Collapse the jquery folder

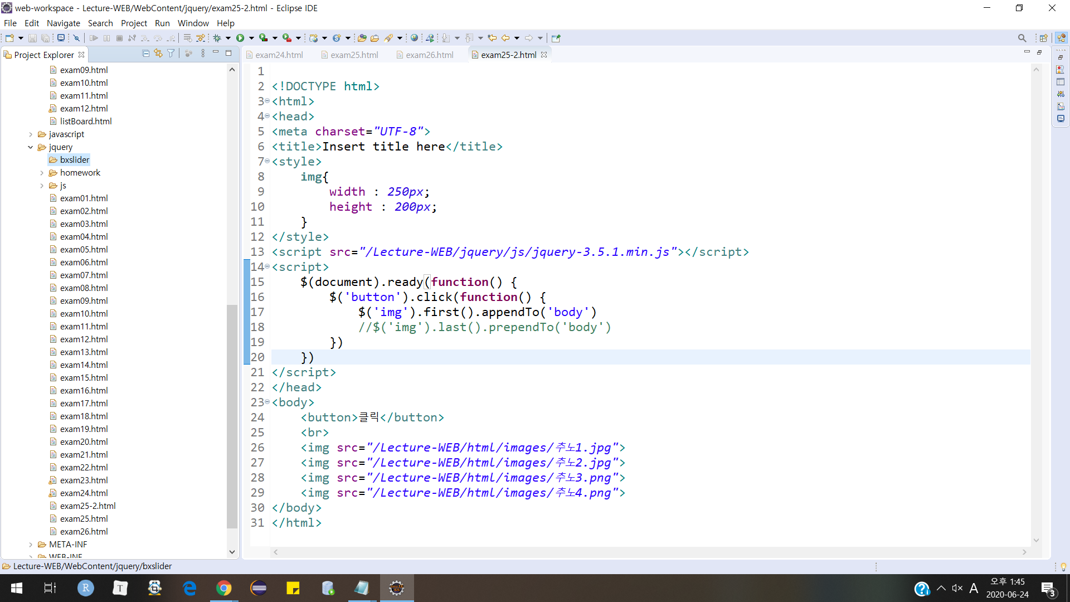[x=31, y=147]
